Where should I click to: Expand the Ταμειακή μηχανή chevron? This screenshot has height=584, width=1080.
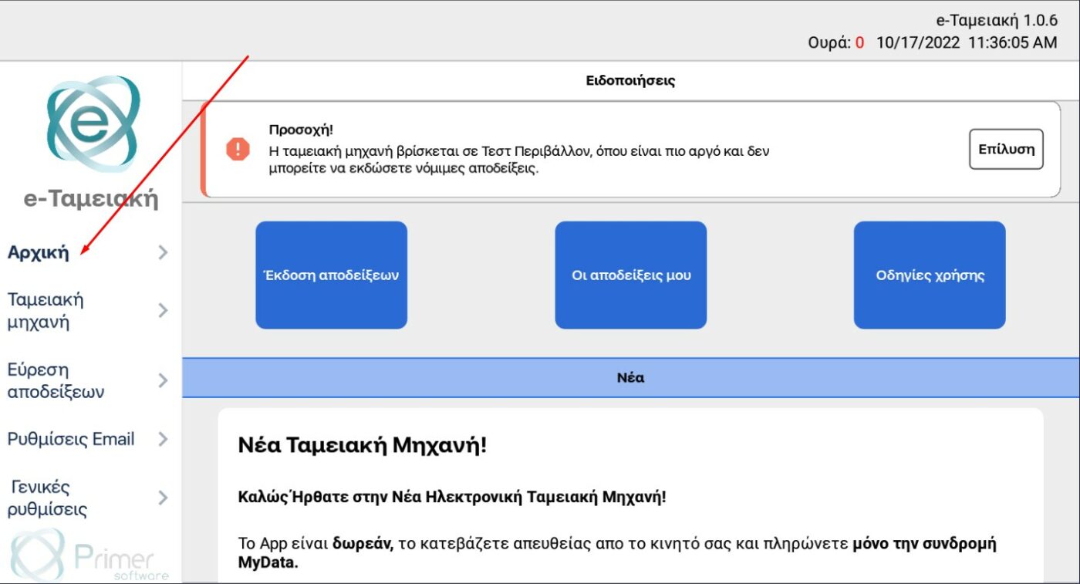click(163, 310)
